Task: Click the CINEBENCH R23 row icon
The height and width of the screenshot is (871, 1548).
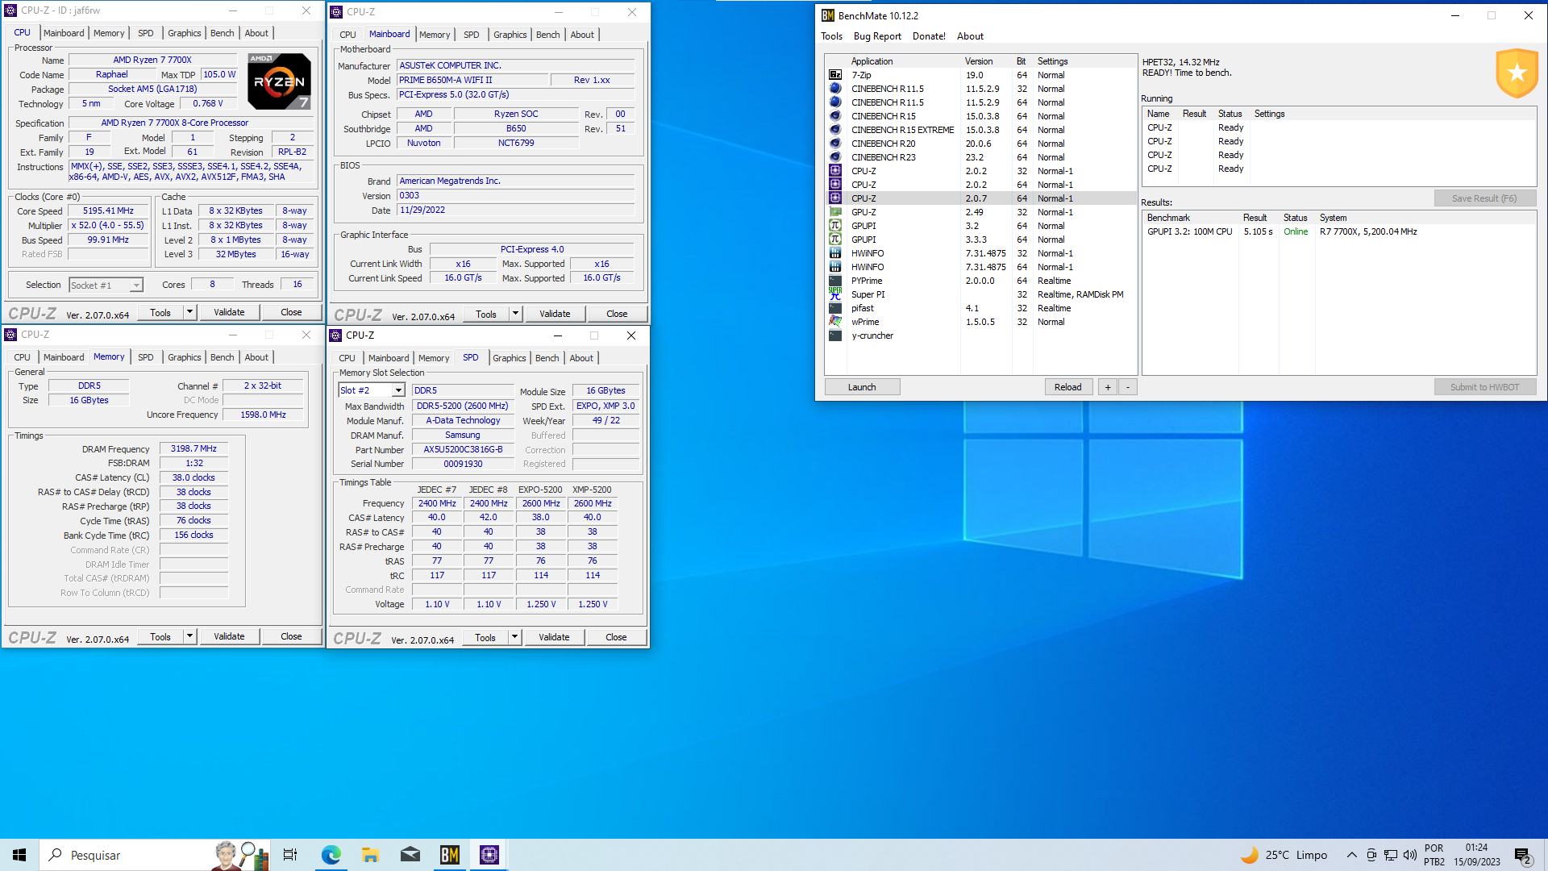Action: 835,157
